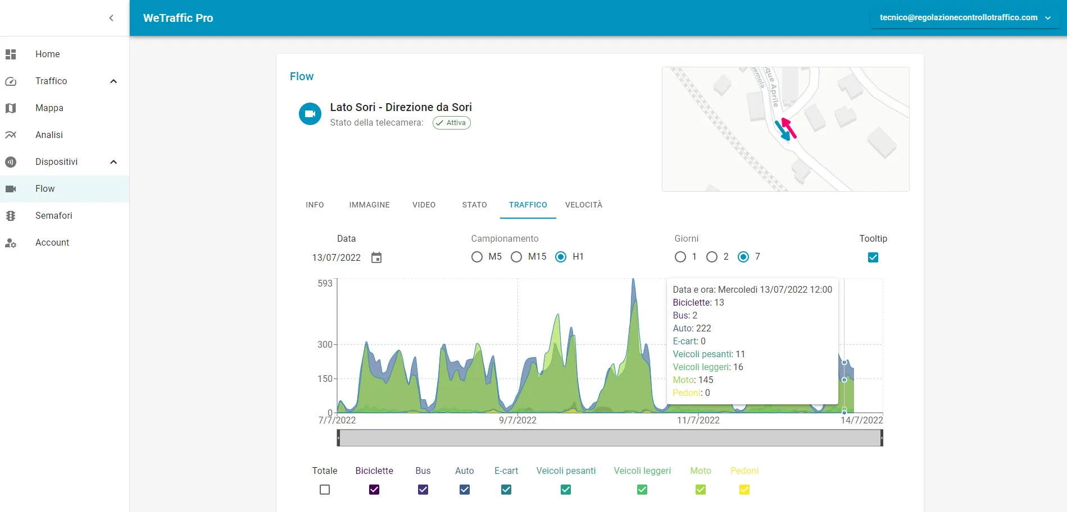Enable the Totale checkbox
This screenshot has width=1067, height=512.
pos(324,490)
